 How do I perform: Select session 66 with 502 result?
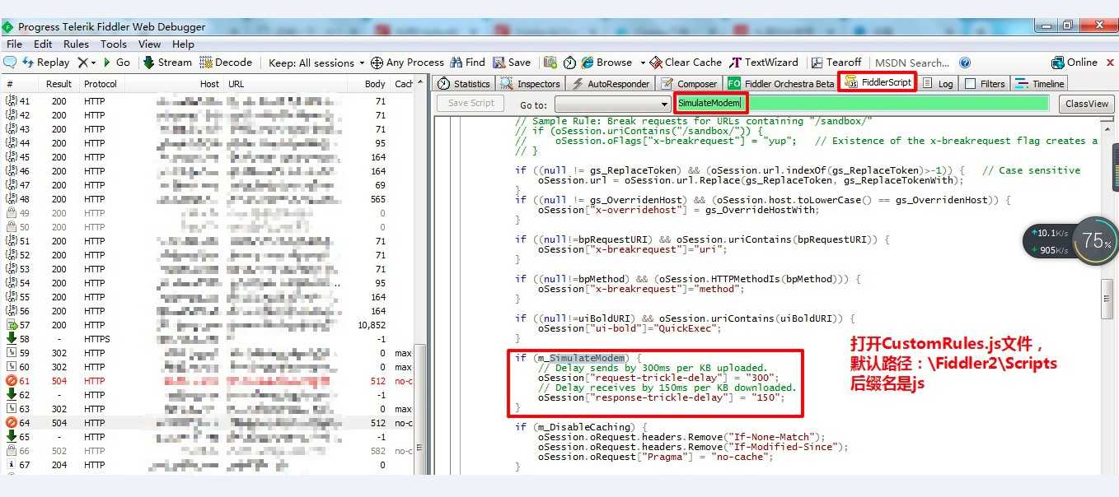[x=207, y=451]
